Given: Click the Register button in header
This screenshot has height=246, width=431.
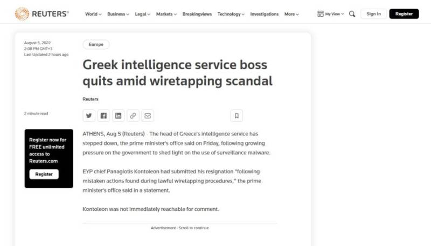Looking at the screenshot, I should [x=404, y=14].
